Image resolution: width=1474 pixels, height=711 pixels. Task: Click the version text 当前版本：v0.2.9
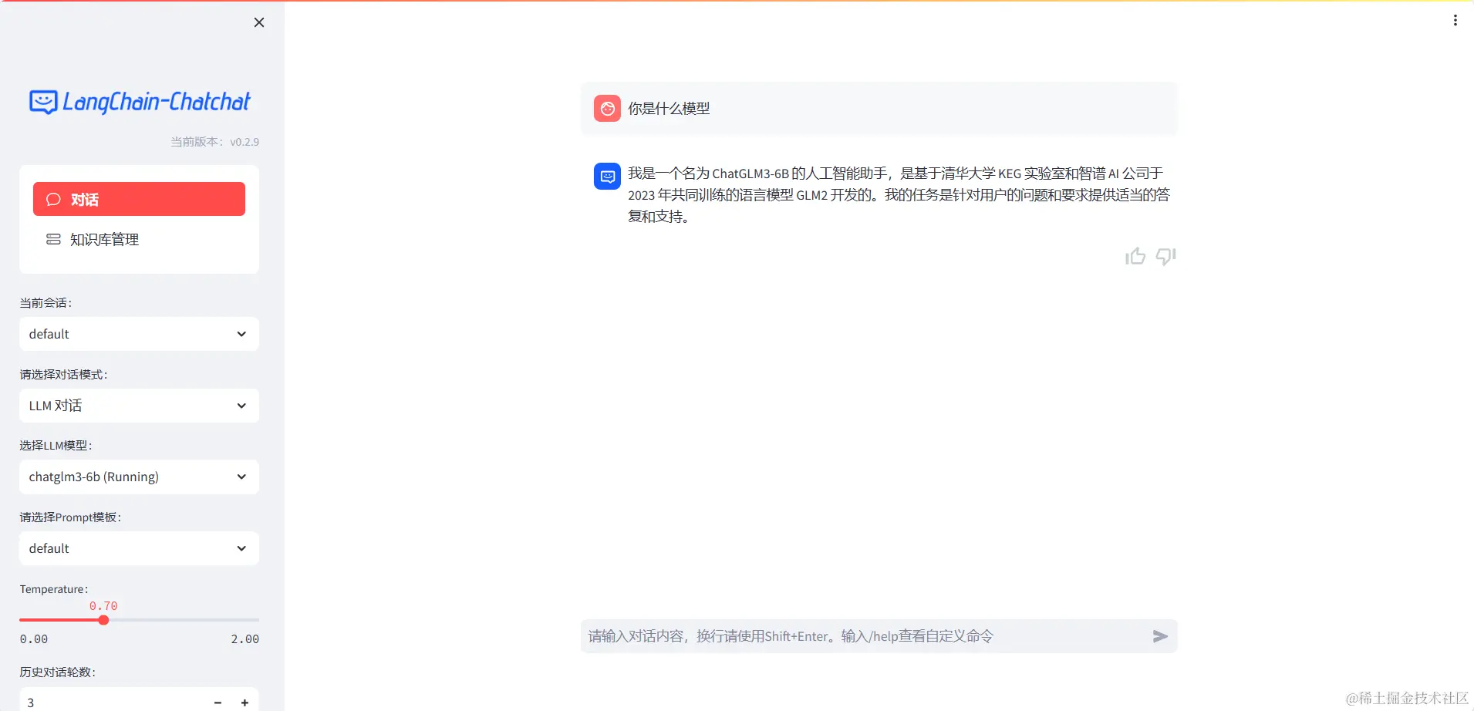click(214, 142)
